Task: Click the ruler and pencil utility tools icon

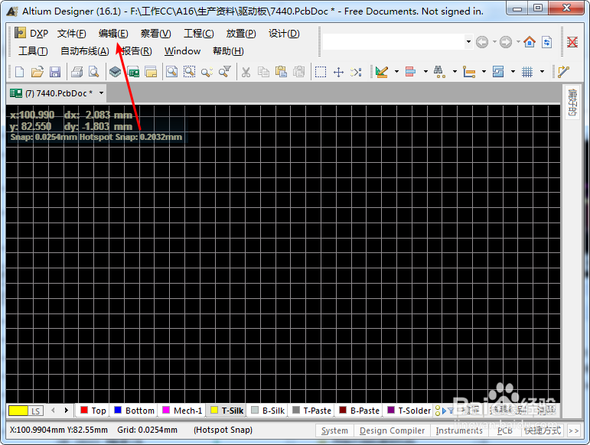Action: [382, 72]
